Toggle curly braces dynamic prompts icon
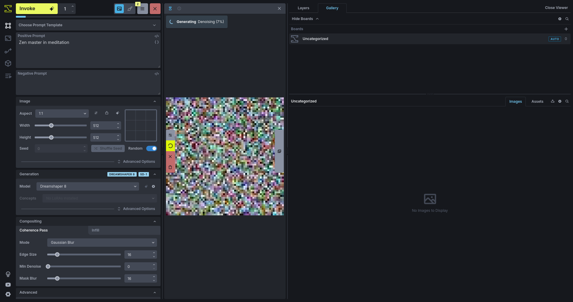 coord(157,42)
